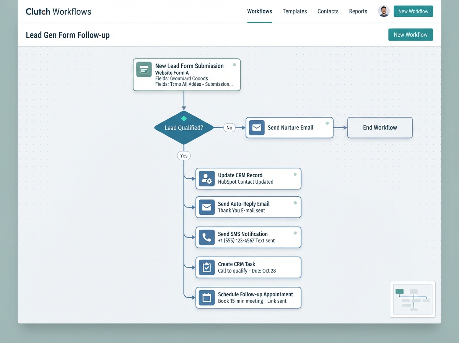Switch to the Workflows tab
Viewport: 459px width, 343px height.
pos(260,11)
